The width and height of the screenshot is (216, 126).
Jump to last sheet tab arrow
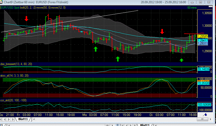[x=13, y=119]
